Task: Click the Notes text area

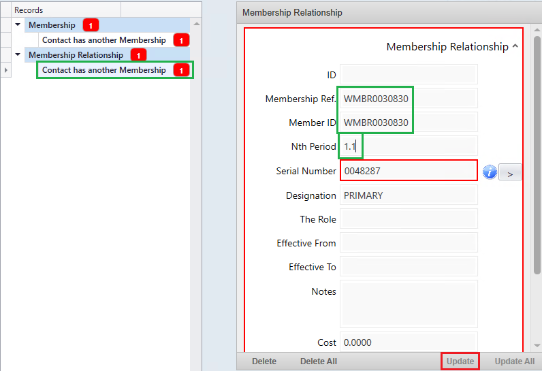Action: (x=409, y=303)
